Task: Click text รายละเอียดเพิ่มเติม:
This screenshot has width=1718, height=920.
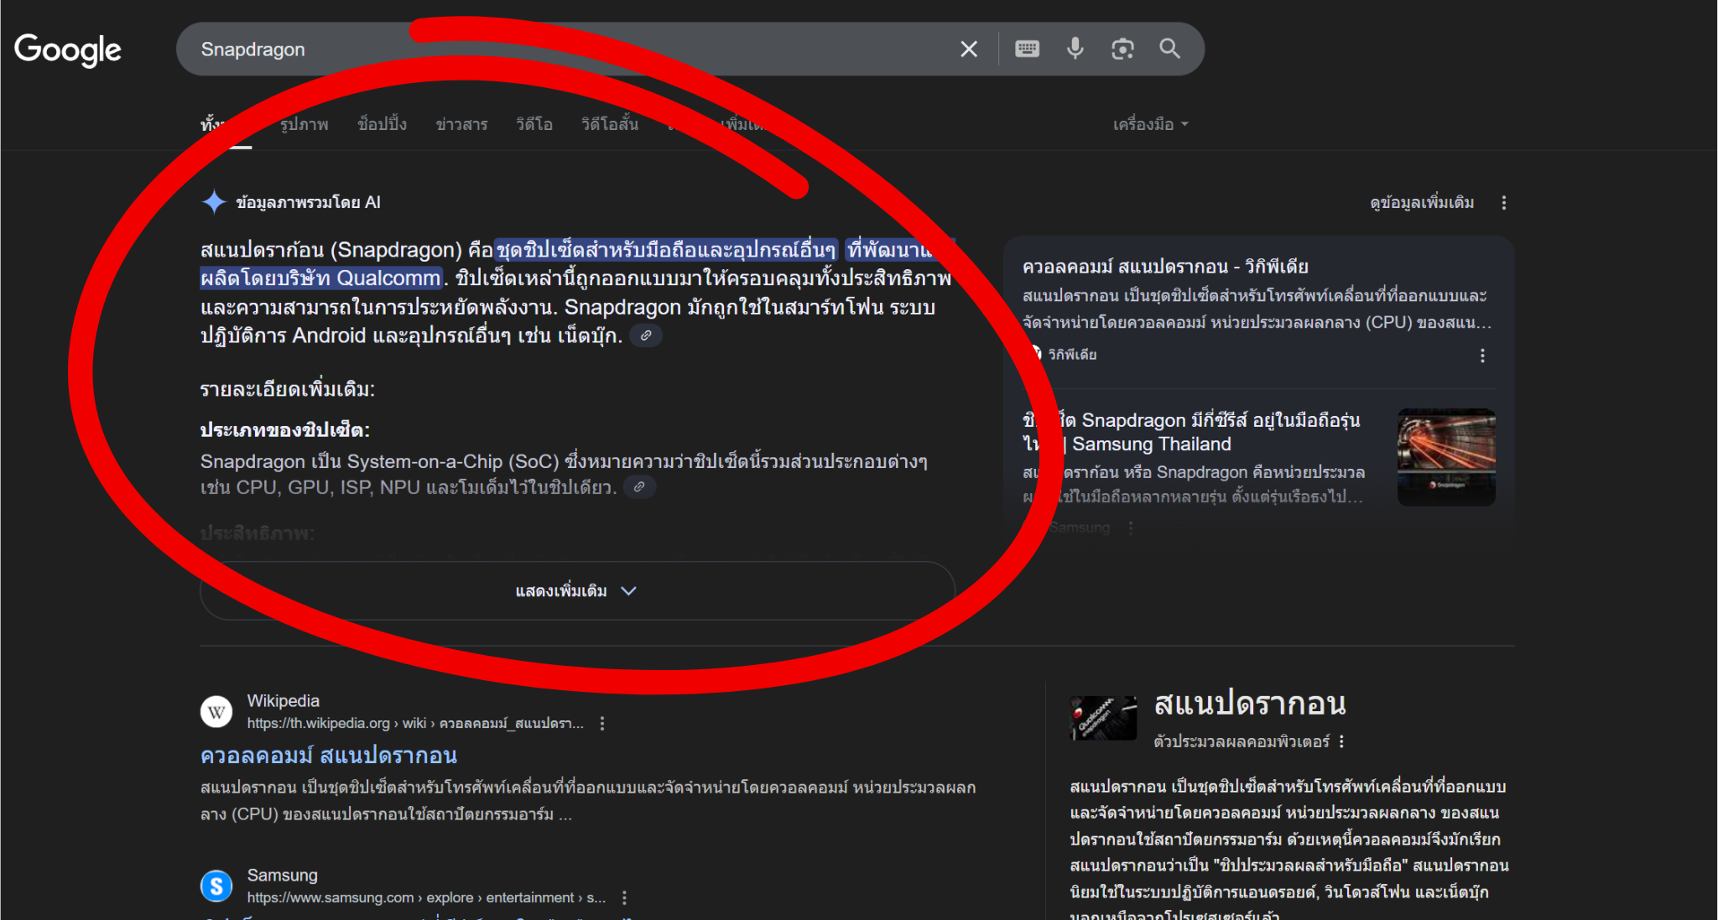Action: 287,389
